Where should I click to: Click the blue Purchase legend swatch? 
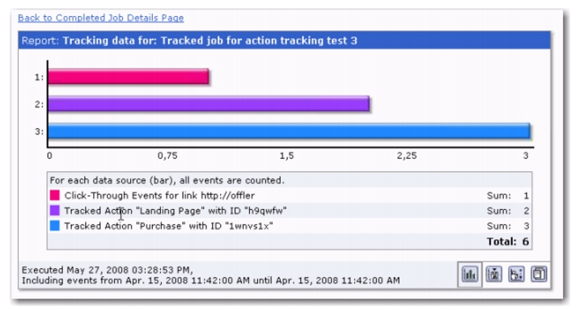pos(55,225)
